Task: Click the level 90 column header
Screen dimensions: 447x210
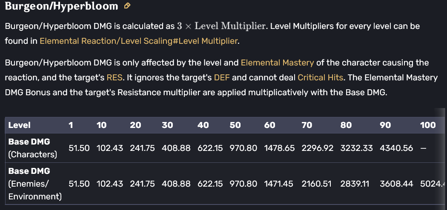Action: coord(386,125)
